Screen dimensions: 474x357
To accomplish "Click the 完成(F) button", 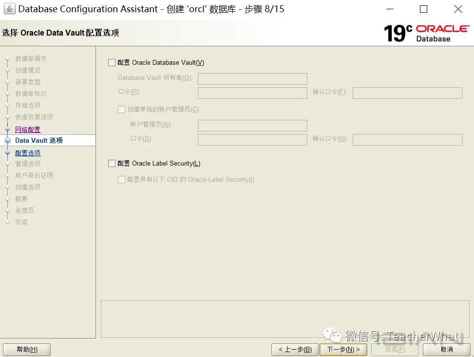I will tap(395, 349).
